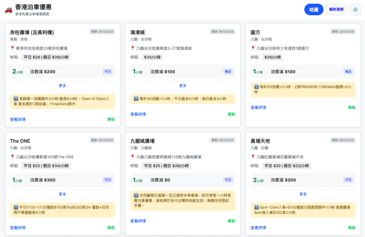Click the 平日 tag in 赤柱廣場 offer
The height and width of the screenshot is (237, 365).
click(108, 71)
